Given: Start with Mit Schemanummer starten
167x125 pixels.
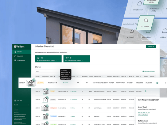Looking at the screenshot, I should tap(77, 59).
